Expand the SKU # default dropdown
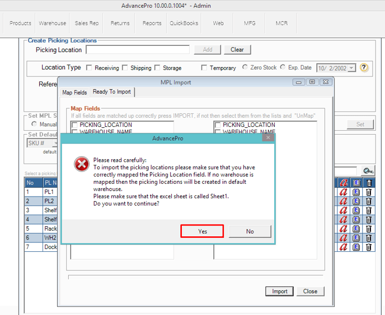This screenshot has height=315, width=385. pyautogui.click(x=55, y=143)
